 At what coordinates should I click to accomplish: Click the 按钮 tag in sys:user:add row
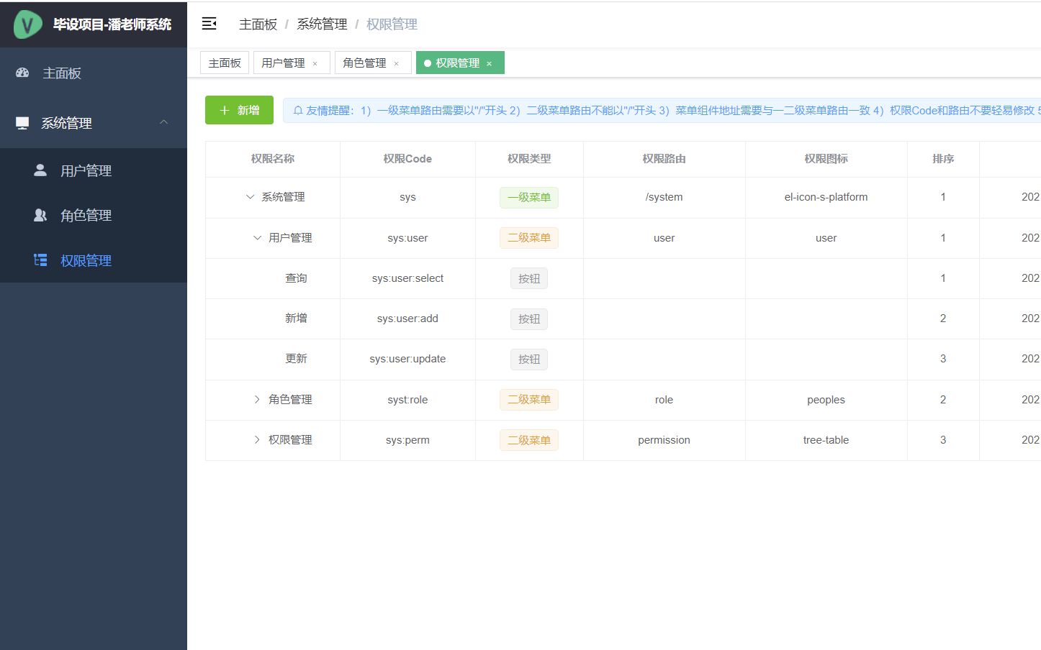point(529,319)
